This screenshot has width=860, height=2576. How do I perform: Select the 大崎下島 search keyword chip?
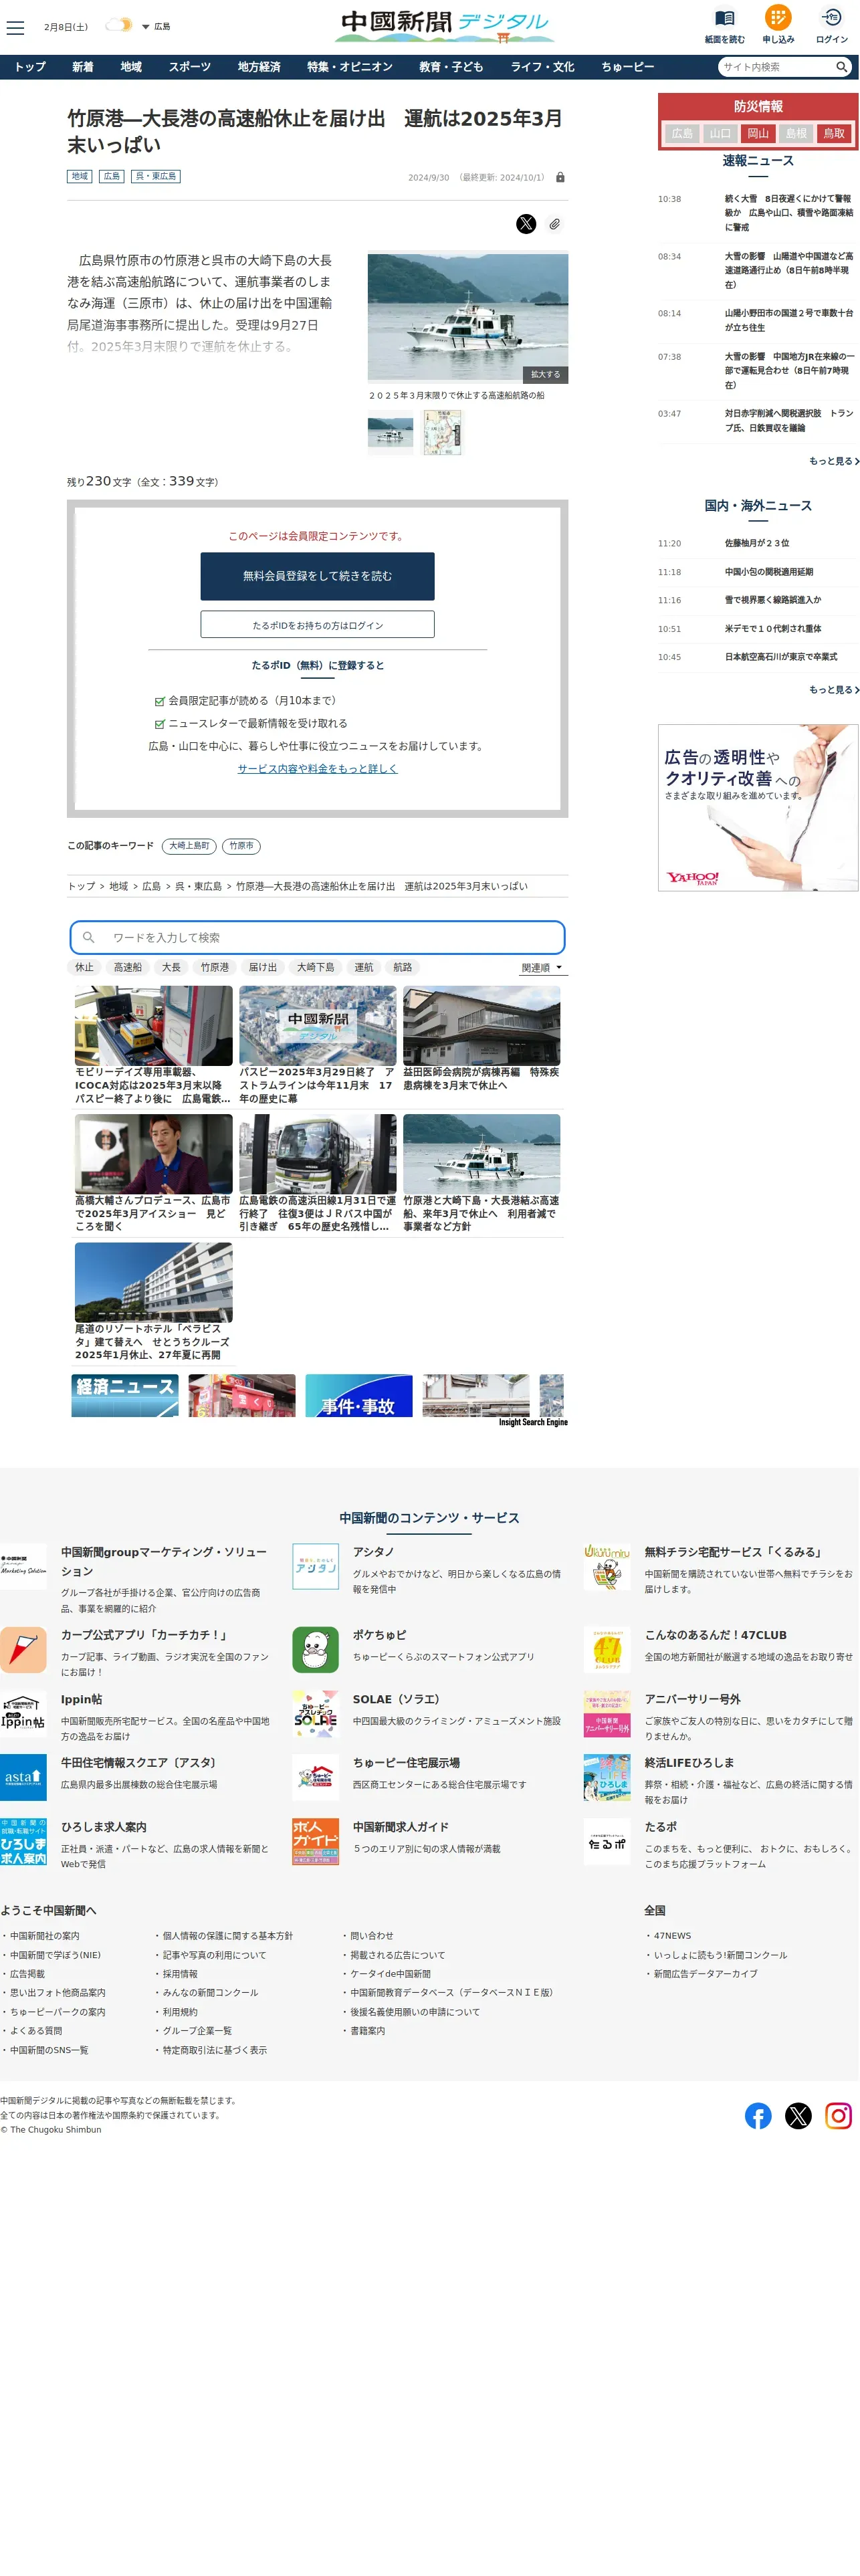pos(315,967)
